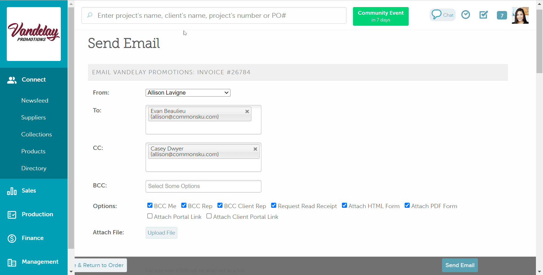The image size is (543, 275).
Task: Click the Send Email button
Action: pos(460,265)
